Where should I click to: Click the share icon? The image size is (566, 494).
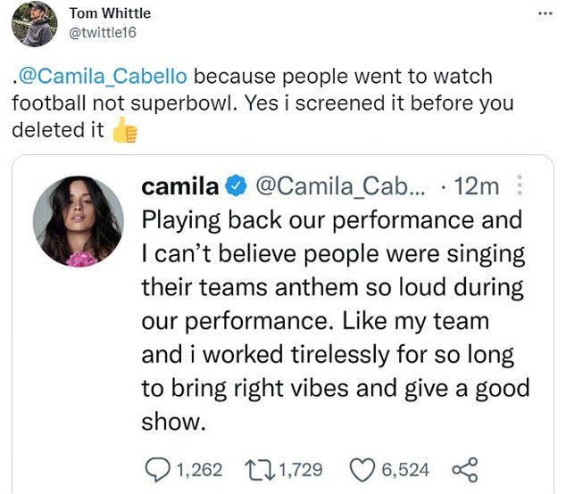click(x=465, y=469)
